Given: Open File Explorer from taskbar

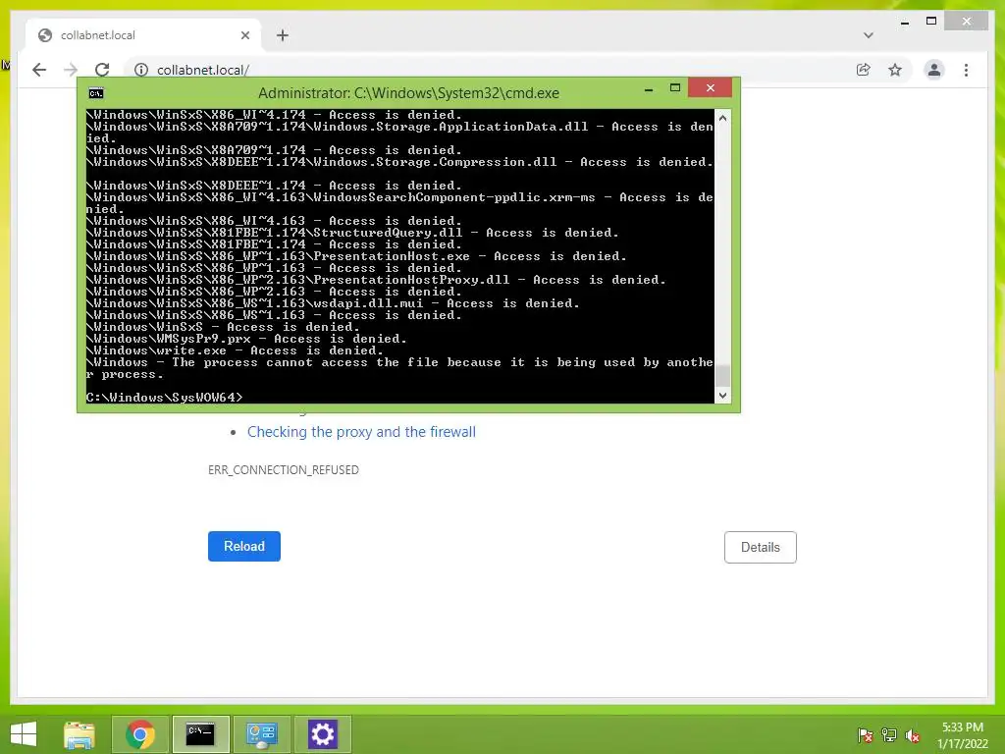Looking at the screenshot, I should coord(79,734).
